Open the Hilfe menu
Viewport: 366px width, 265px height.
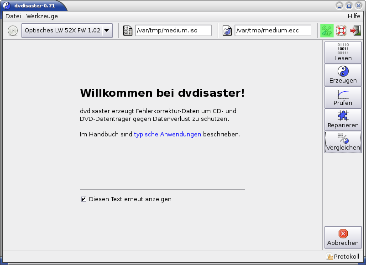pos(354,16)
